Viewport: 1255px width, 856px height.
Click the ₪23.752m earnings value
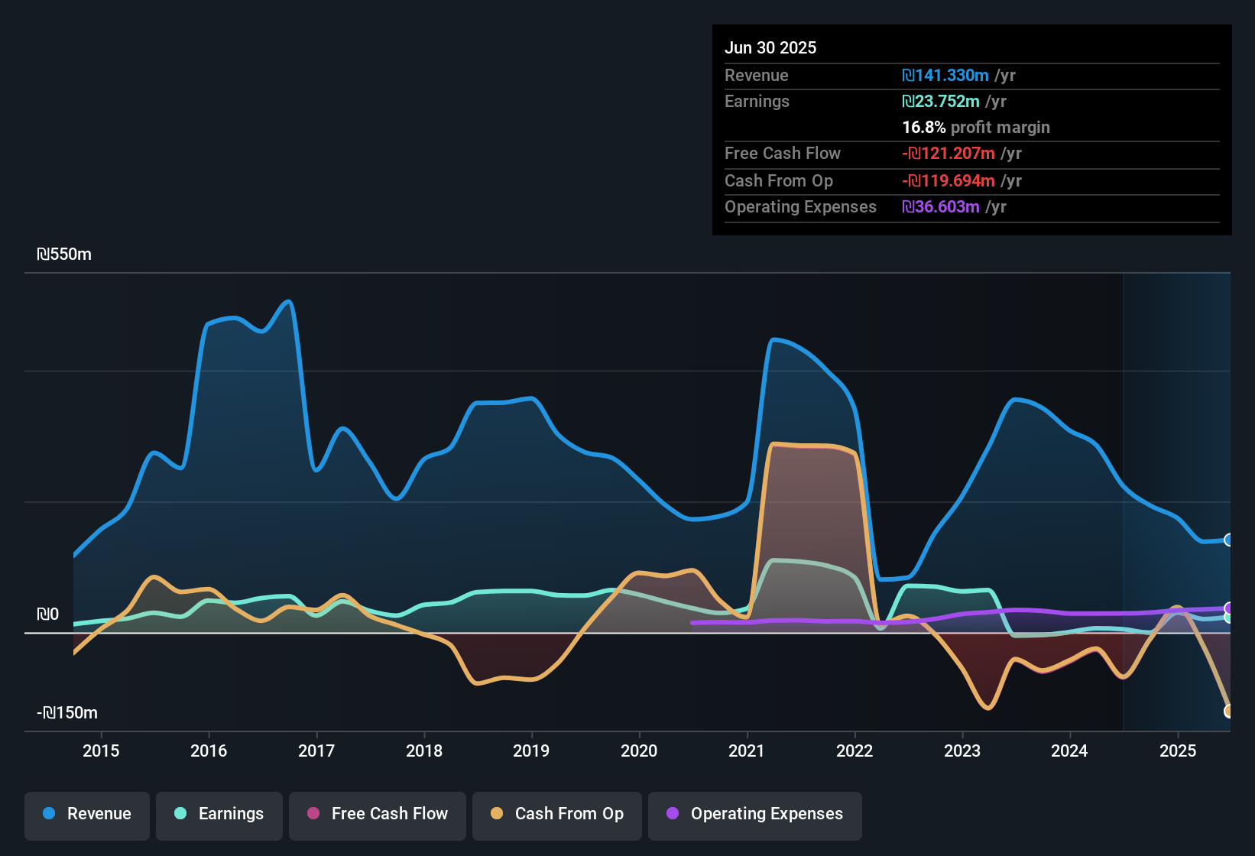941,101
